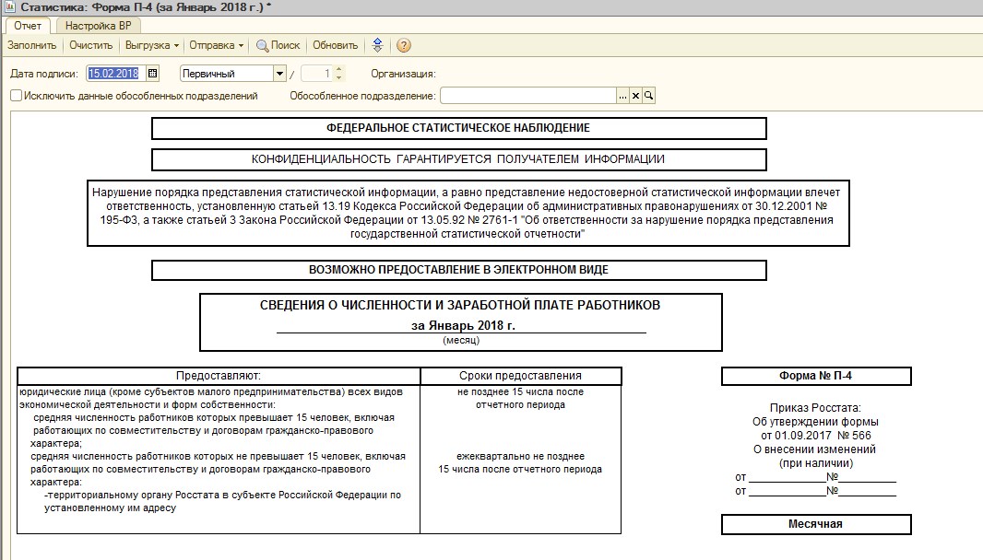Select the 'Месячная' cell

tap(815, 524)
